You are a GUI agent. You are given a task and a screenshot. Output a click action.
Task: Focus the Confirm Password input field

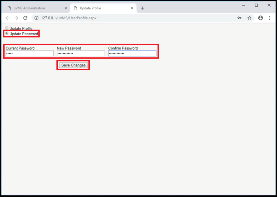132,53
